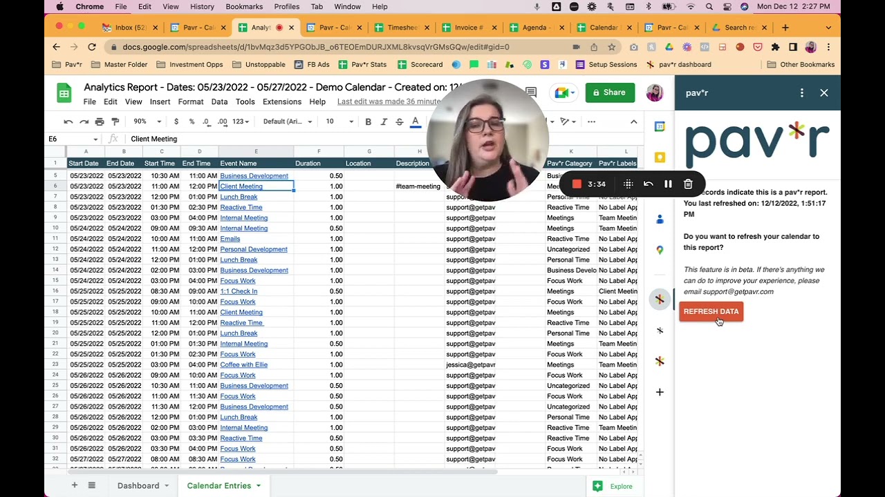Toggle italic formatting
The image size is (885, 497).
[x=384, y=121]
